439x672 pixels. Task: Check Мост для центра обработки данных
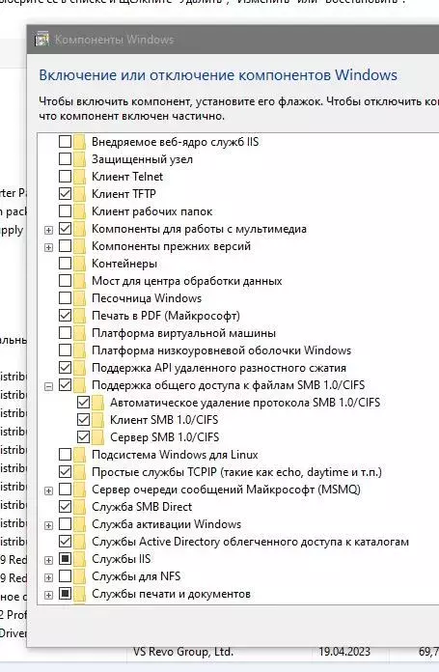click(65, 281)
